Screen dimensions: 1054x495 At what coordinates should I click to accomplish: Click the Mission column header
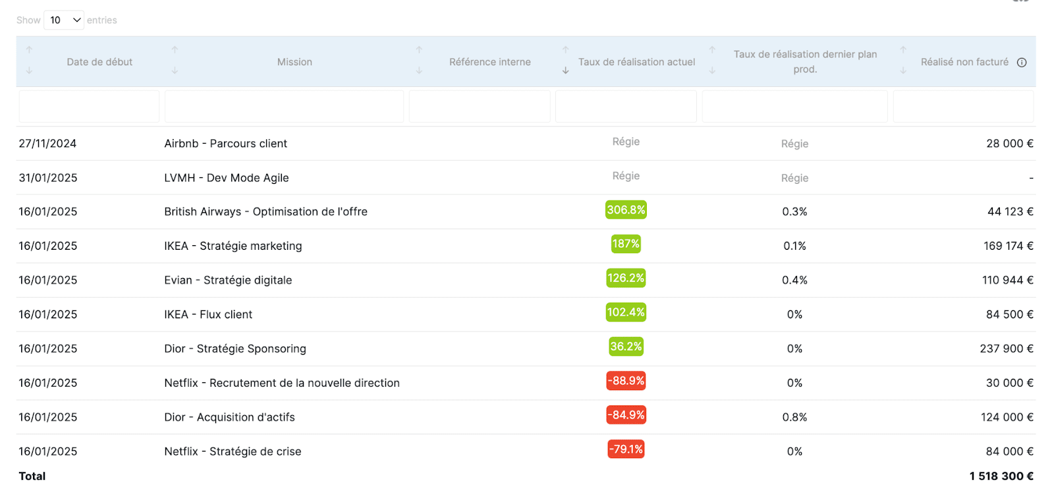(x=294, y=62)
